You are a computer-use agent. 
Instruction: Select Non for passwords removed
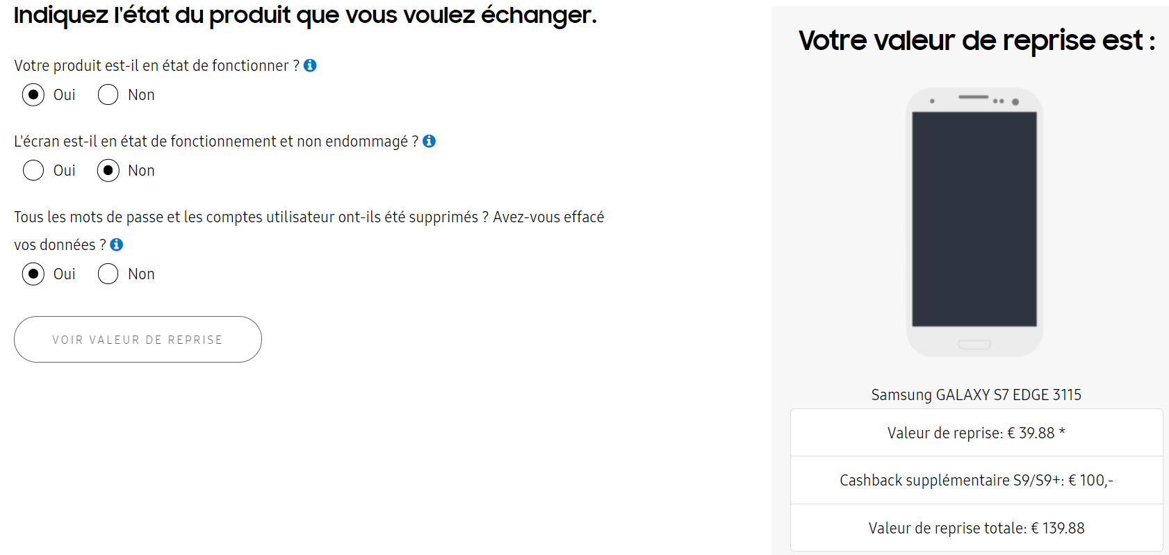coord(108,274)
